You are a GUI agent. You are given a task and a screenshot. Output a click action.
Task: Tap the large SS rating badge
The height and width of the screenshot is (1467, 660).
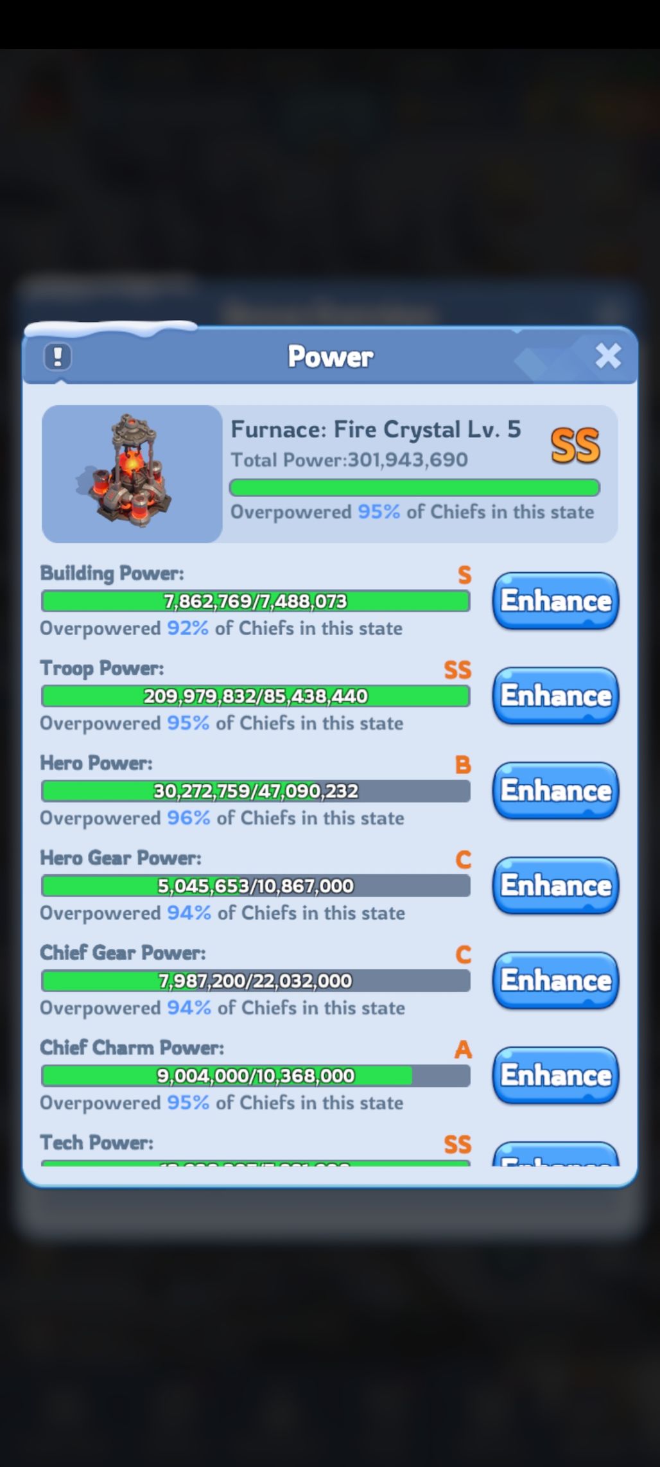tap(575, 446)
